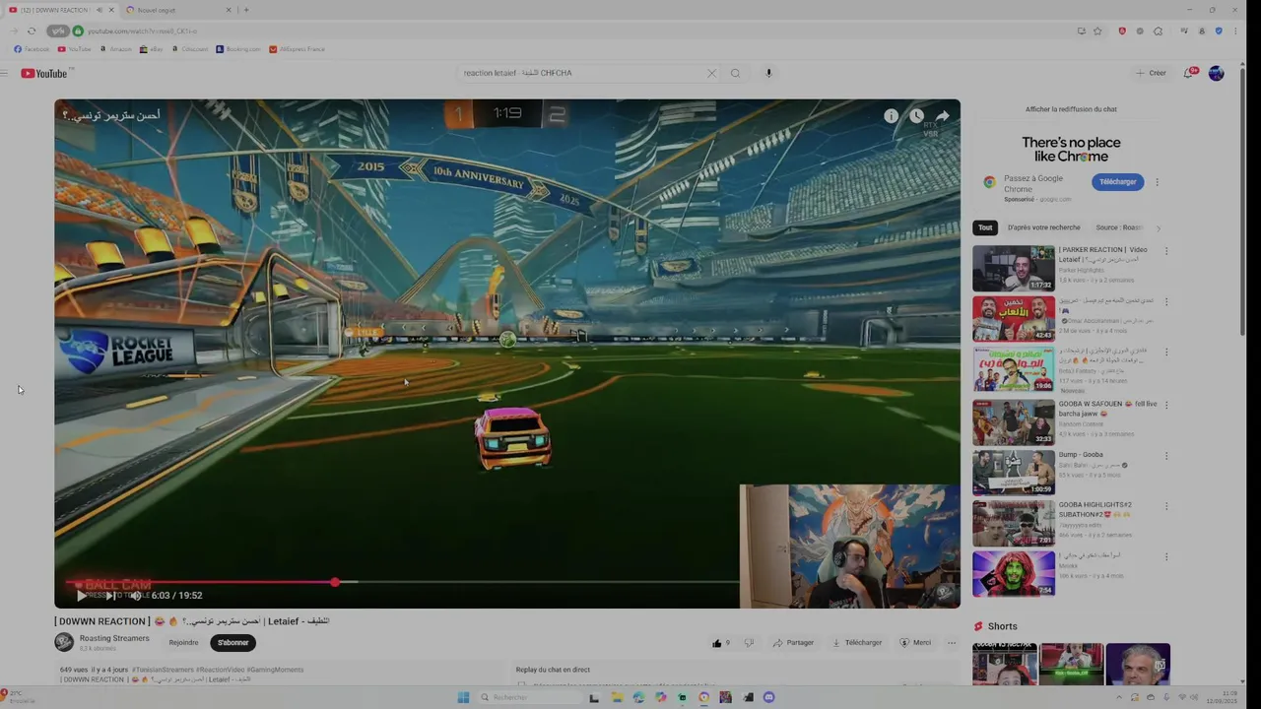Viewport: 1261px width, 709px height.
Task: Play the paused video
Action: pos(81,595)
